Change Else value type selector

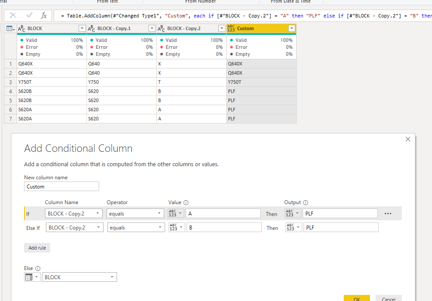(32, 277)
